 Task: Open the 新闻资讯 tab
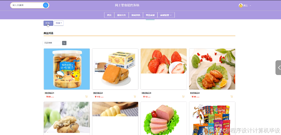[x=136, y=15]
